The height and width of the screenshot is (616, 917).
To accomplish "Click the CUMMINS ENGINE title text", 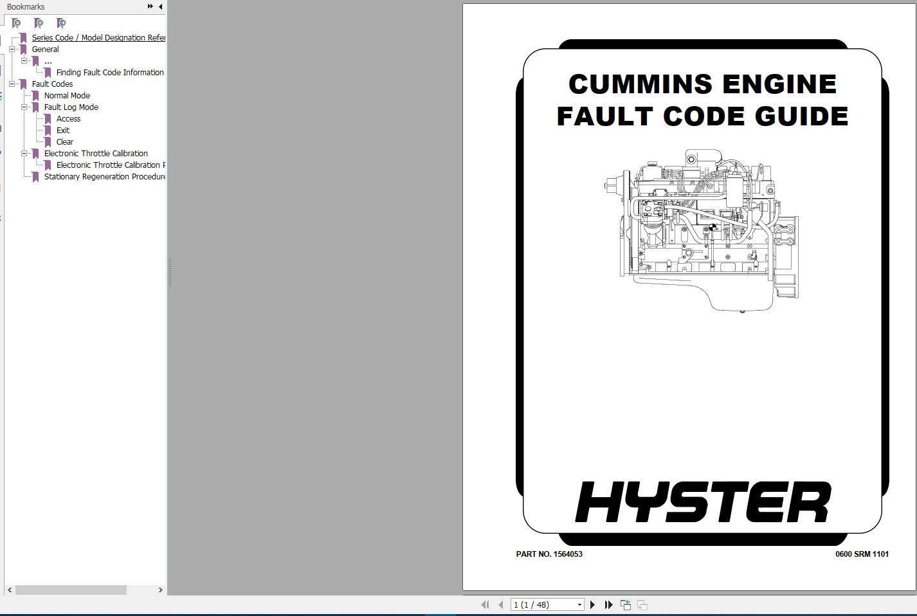I will [702, 84].
